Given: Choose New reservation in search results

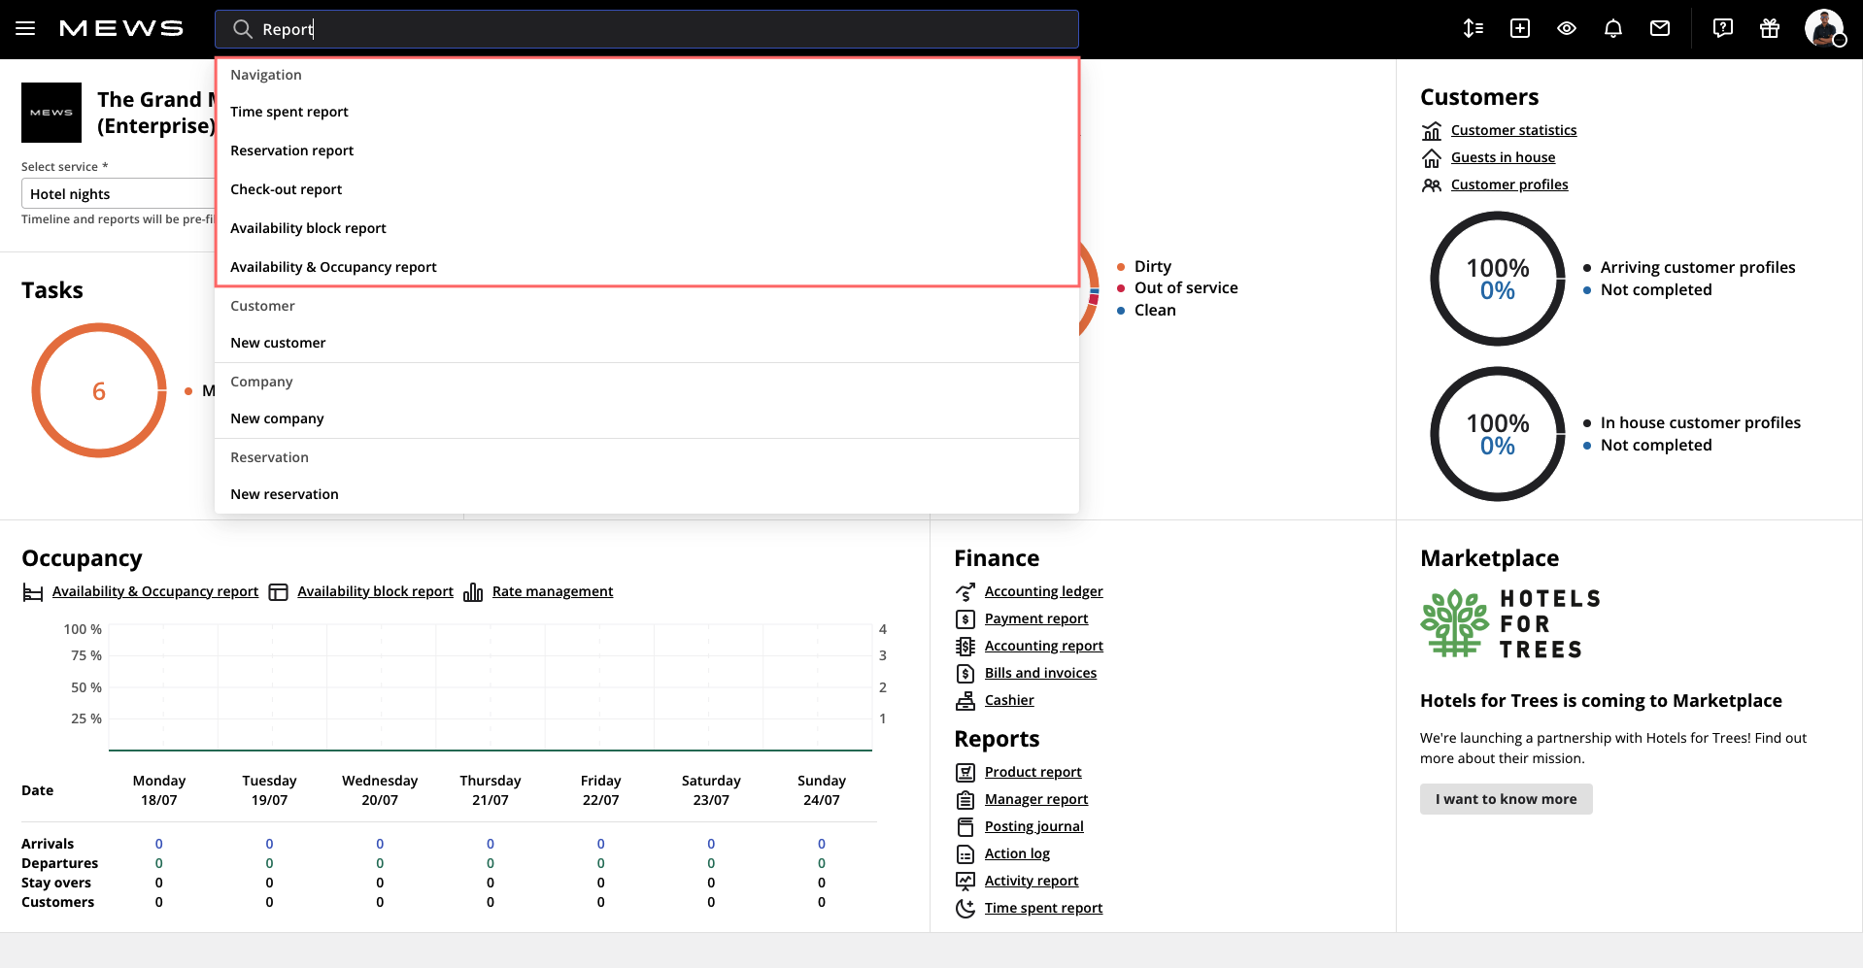Looking at the screenshot, I should [x=285, y=494].
